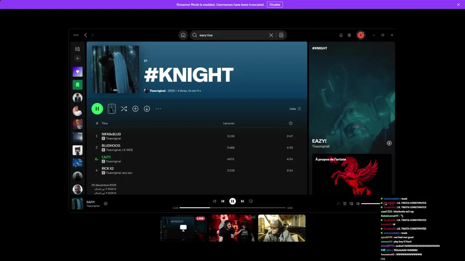Toggle the lyrics microphone icon
Screen dimensions: 465x261
(x=338, y=204)
